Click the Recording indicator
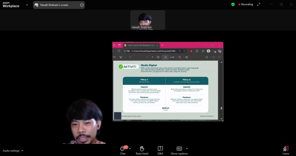The width and height of the screenshot is (296, 156). coord(246,4)
